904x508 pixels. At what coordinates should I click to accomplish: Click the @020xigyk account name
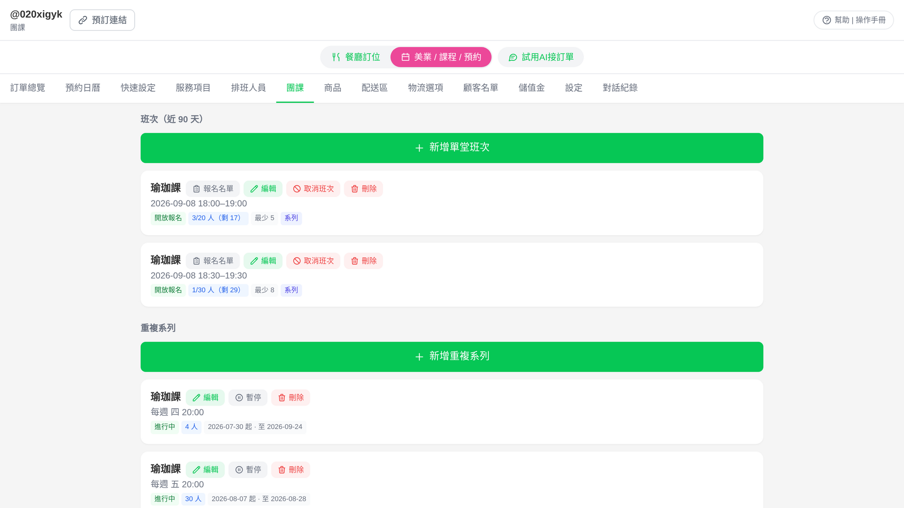point(36,15)
